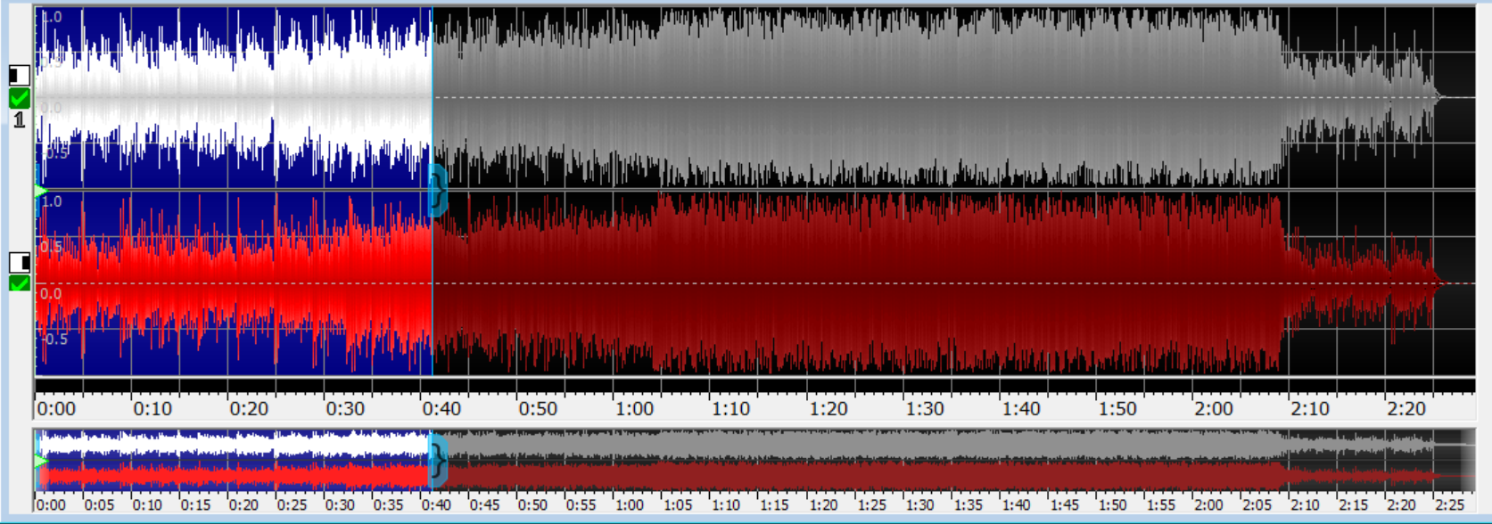
Task: Click the 1:20 label on main timeline
Action: (x=828, y=409)
